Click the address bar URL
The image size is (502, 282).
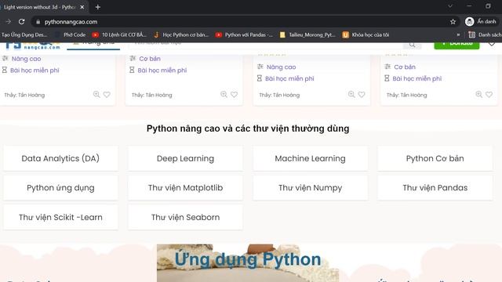(x=71, y=22)
